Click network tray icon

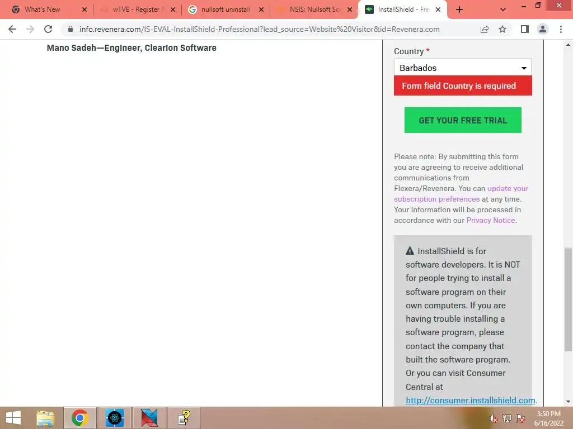coord(507,418)
